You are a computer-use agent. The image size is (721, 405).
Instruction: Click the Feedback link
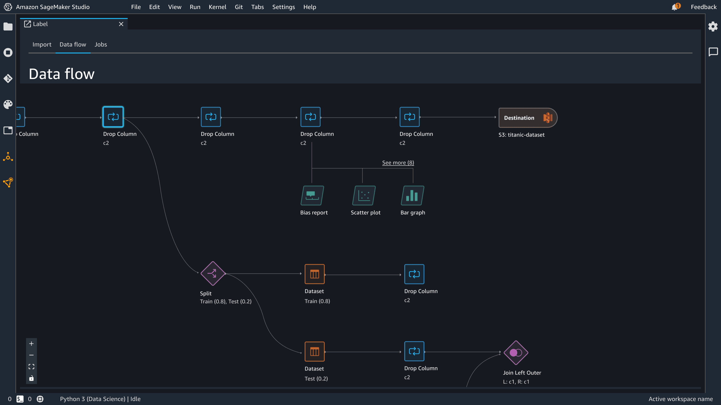click(x=703, y=7)
